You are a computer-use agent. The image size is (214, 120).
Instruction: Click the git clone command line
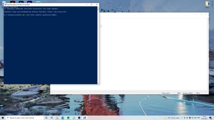click(30, 15)
